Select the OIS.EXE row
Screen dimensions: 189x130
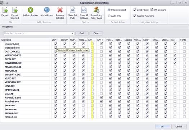96,94
